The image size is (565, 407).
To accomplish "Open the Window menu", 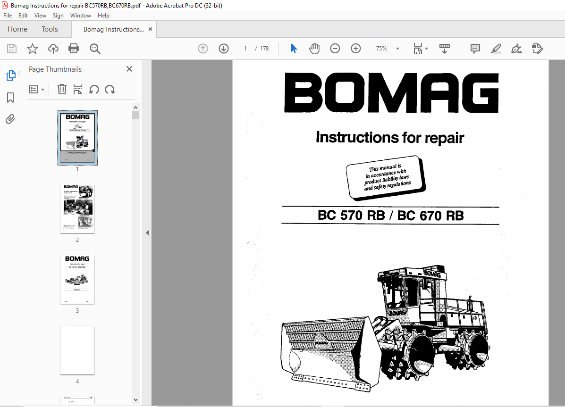I will pyautogui.click(x=81, y=16).
